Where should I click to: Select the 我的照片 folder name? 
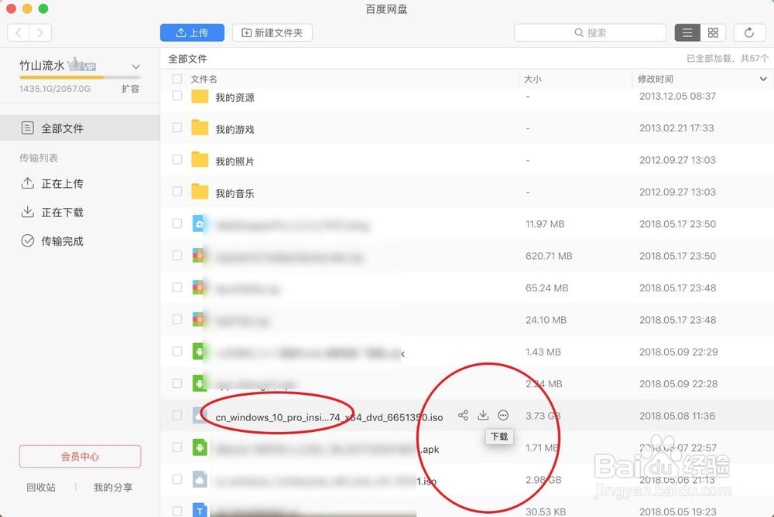pos(235,162)
